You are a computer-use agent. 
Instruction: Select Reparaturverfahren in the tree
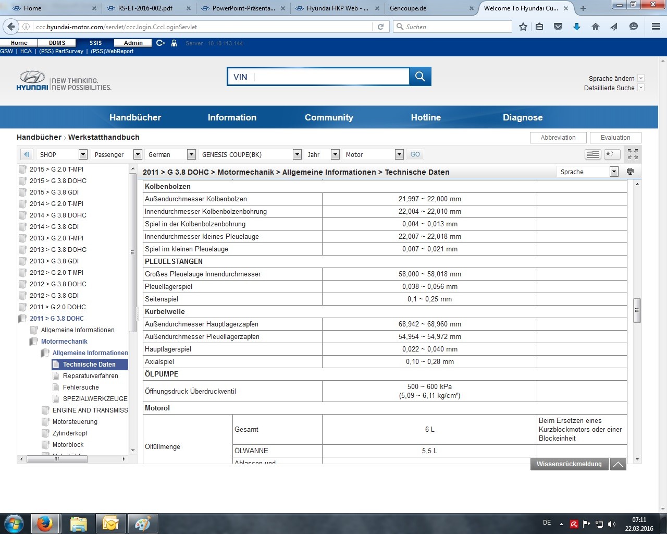91,376
